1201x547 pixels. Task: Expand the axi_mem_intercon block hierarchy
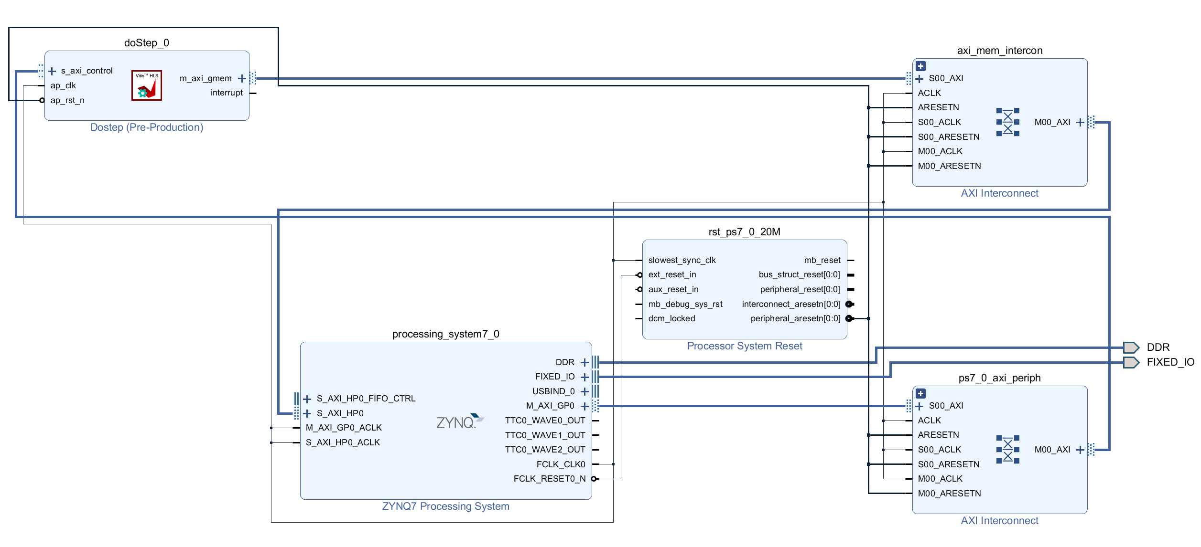pyautogui.click(x=920, y=66)
